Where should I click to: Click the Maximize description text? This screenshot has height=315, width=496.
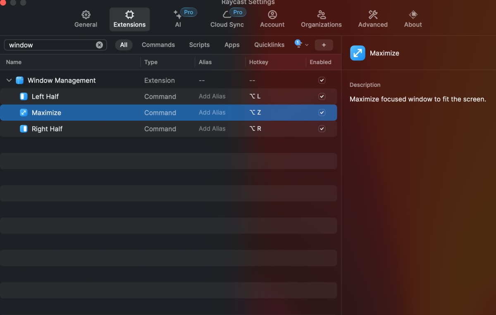tap(417, 99)
